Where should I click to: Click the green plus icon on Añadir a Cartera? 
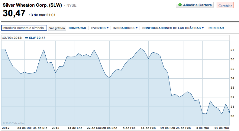click(180, 5)
